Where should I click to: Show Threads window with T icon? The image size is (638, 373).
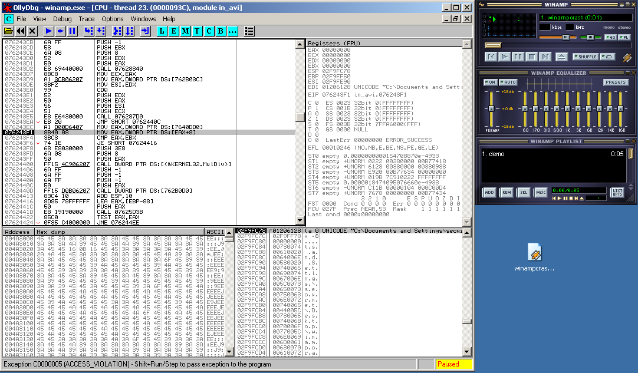tap(198, 31)
